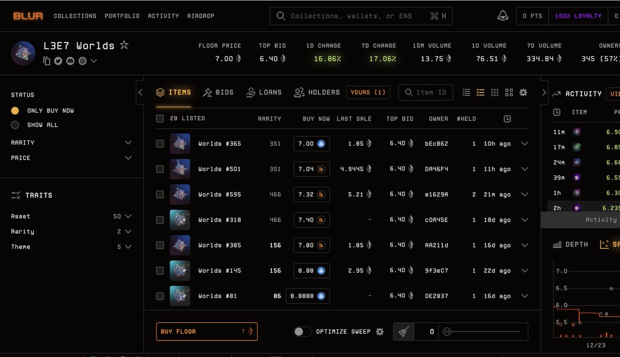Check the select-all listed checkbox

[160, 118]
